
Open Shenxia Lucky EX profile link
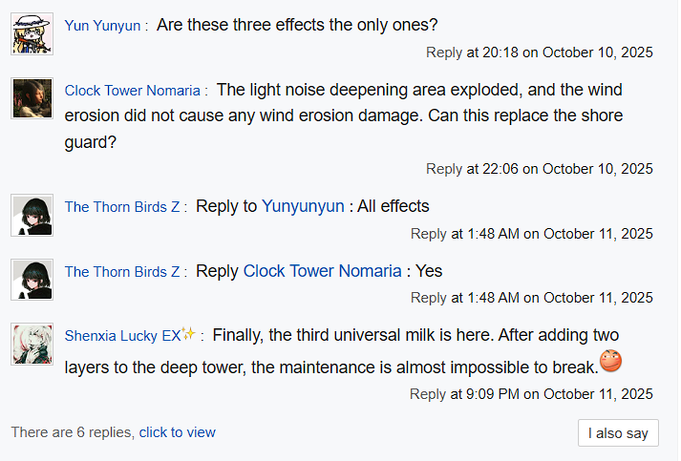(x=122, y=336)
